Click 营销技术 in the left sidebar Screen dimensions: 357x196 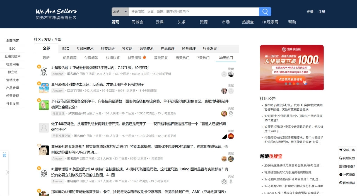coord(13,80)
